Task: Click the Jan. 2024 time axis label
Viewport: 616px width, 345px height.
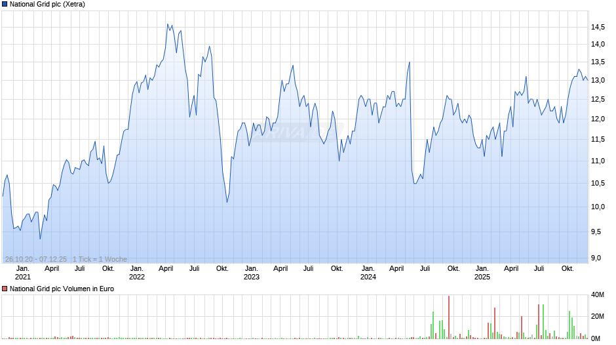Action: point(368,273)
